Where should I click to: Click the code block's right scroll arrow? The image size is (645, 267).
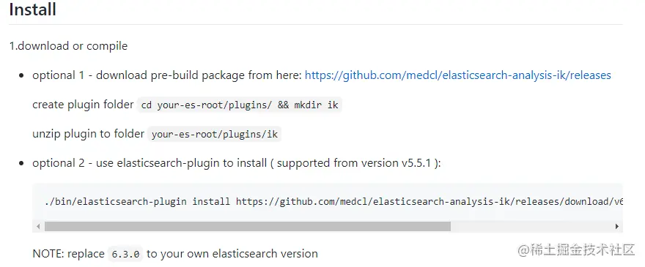pos(616,226)
